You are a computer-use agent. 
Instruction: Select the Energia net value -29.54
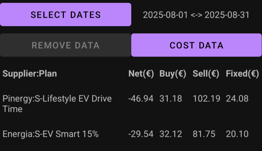click(x=141, y=134)
